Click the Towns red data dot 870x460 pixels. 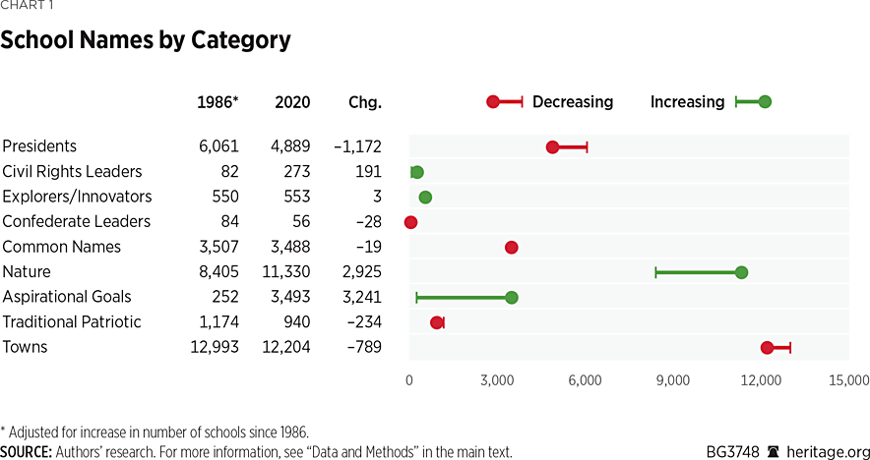click(x=767, y=347)
